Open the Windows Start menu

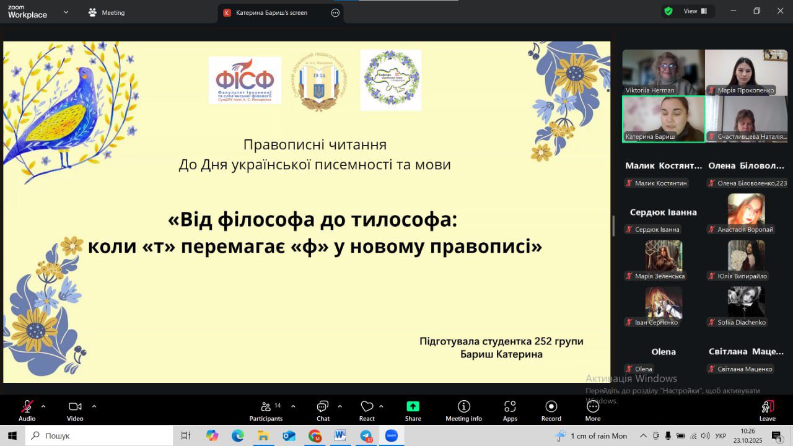click(x=12, y=435)
